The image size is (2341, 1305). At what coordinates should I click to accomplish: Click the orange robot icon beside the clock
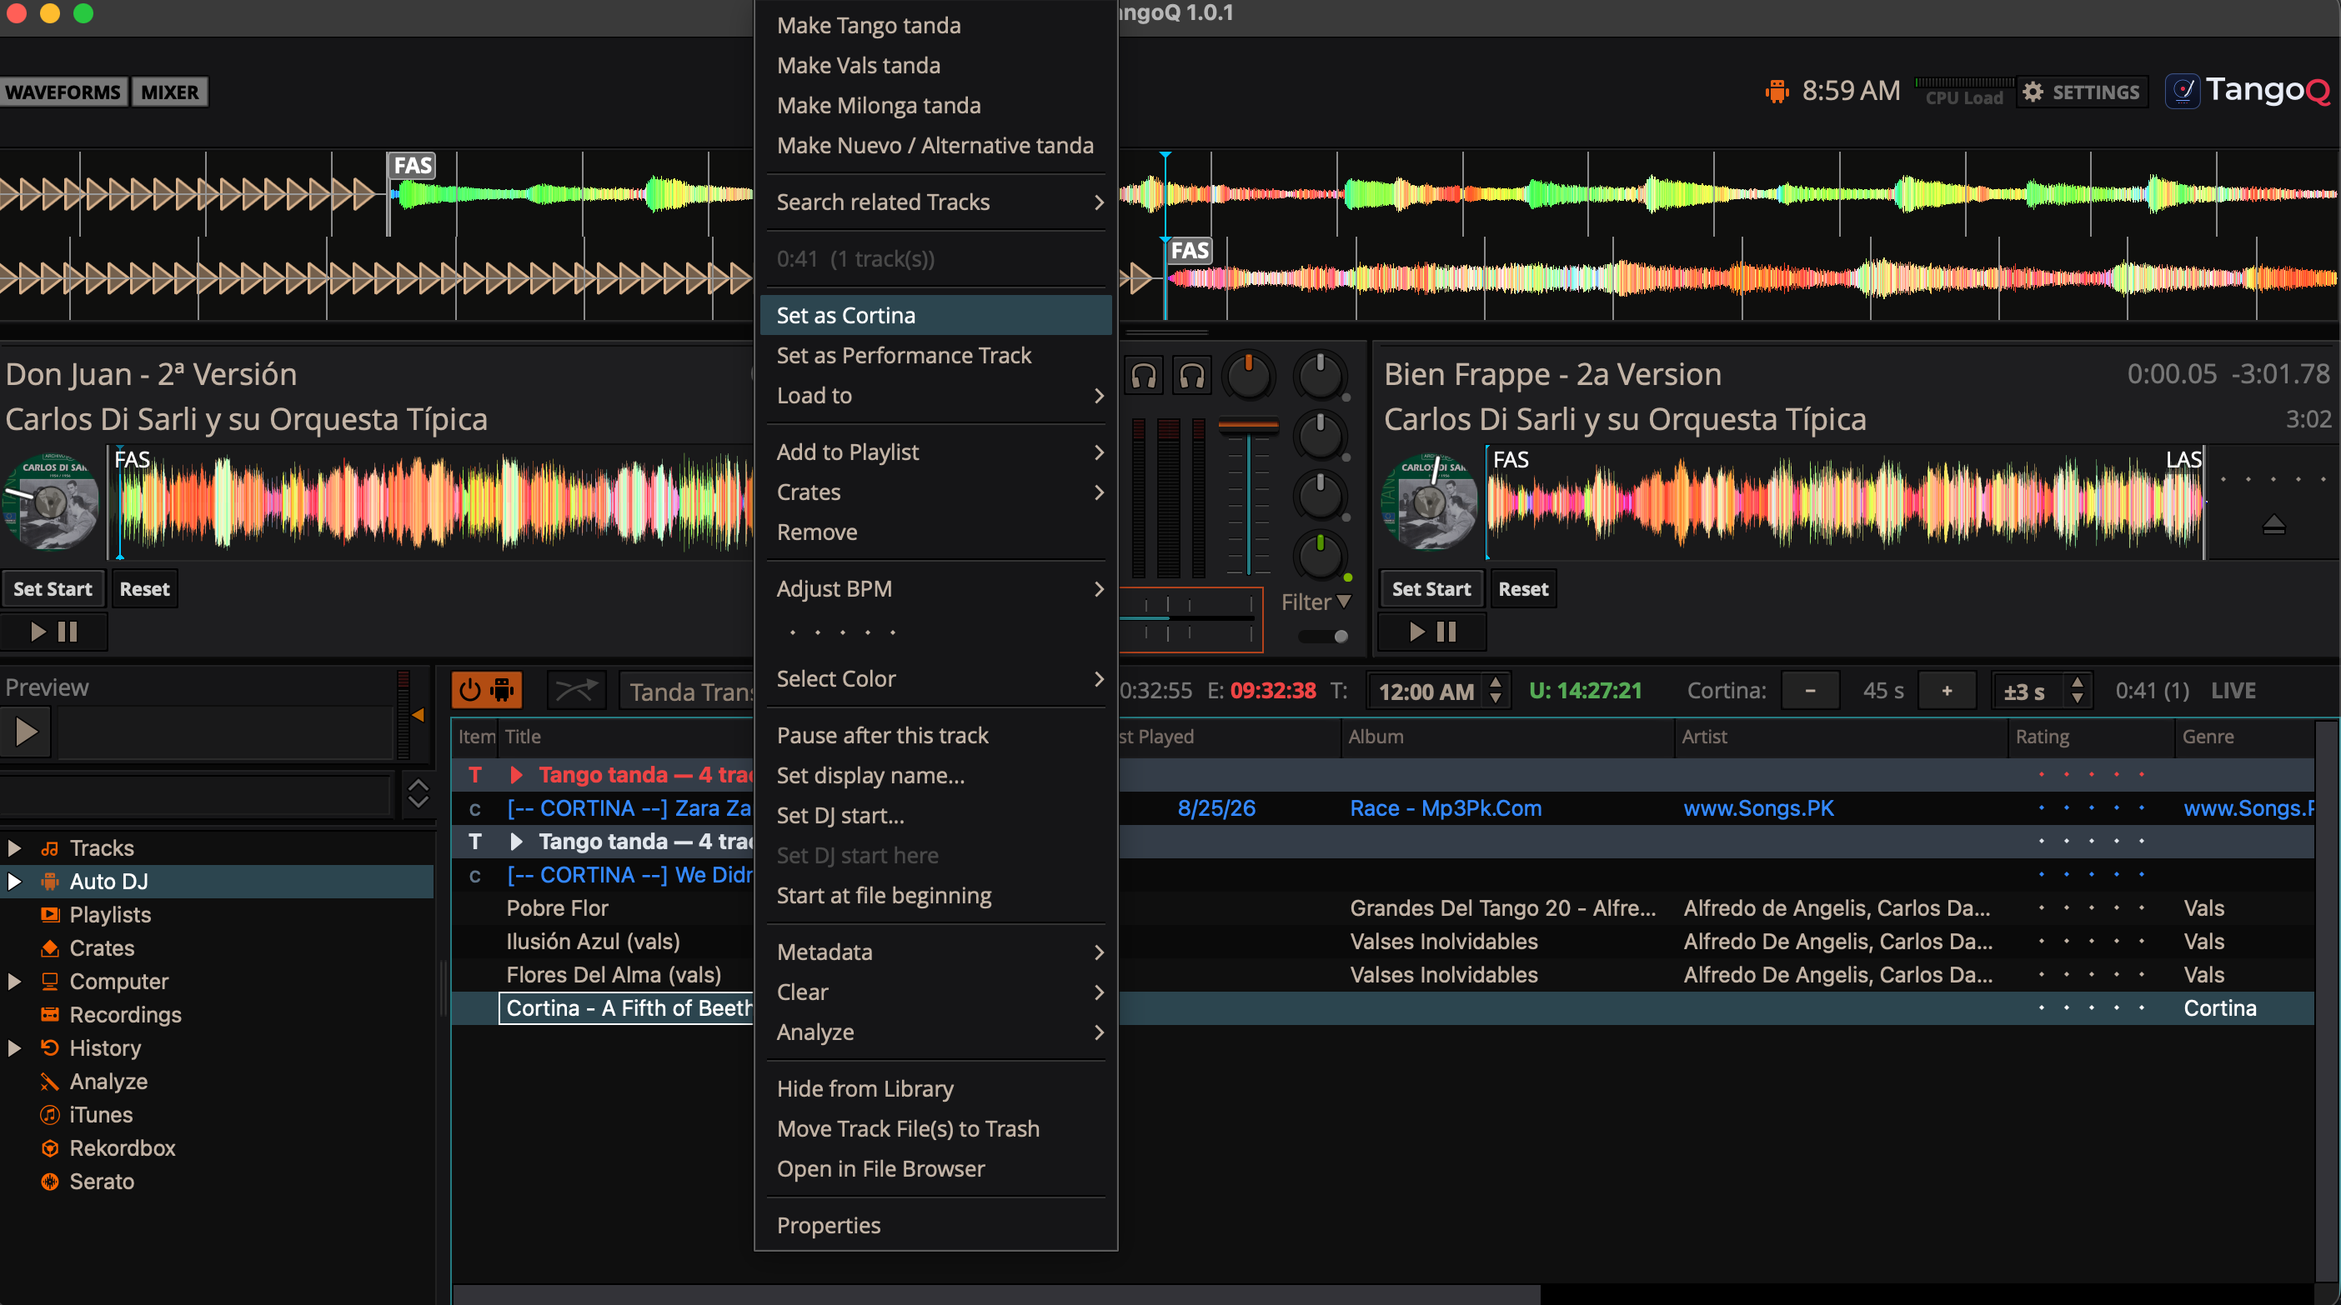pos(1777,91)
